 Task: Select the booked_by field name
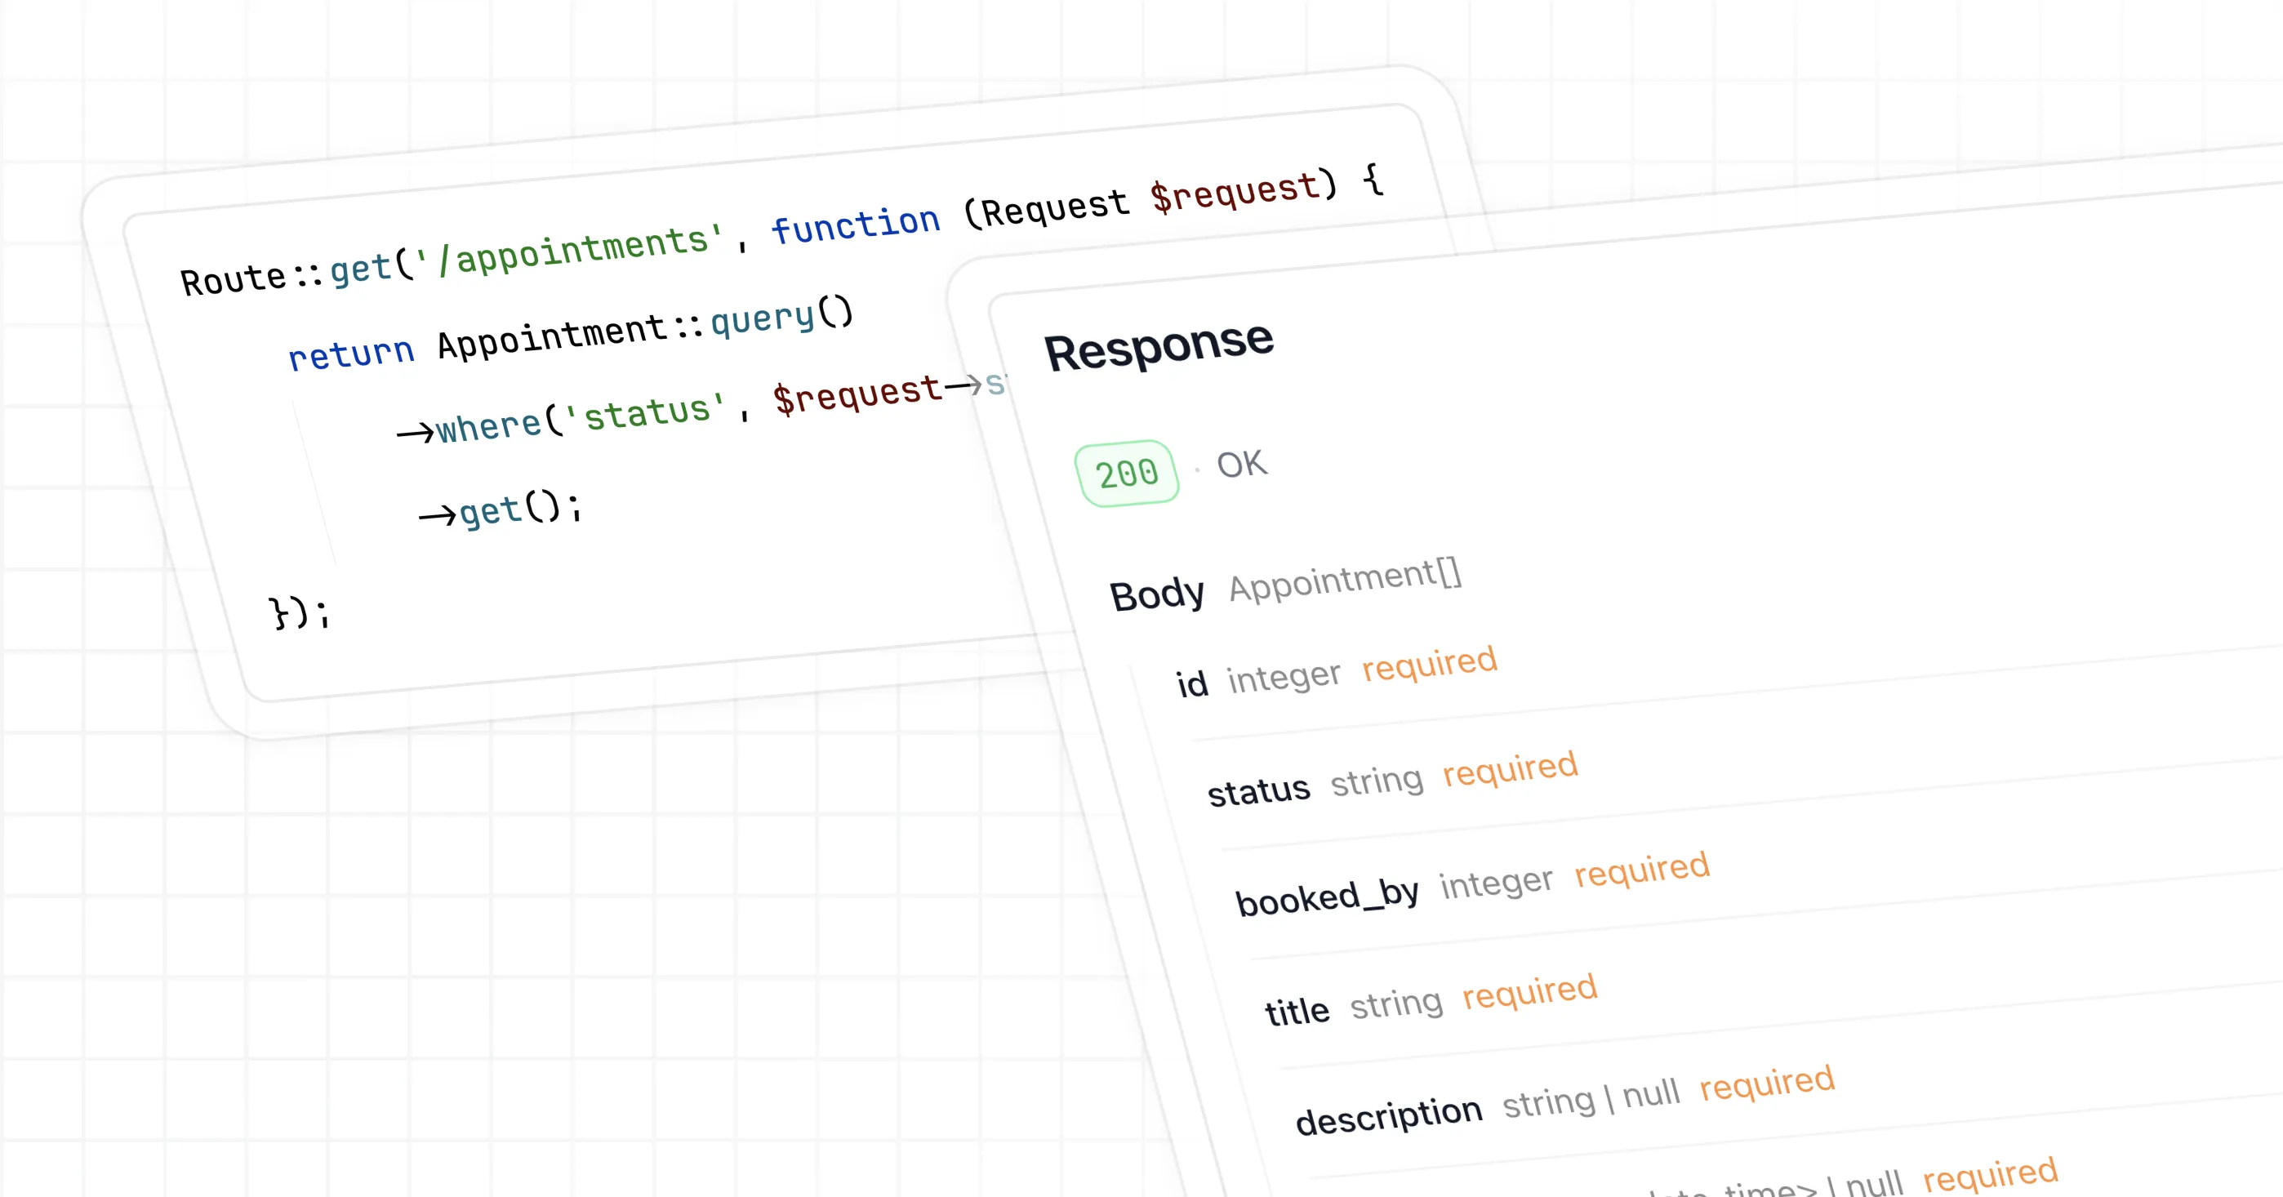(x=1327, y=897)
